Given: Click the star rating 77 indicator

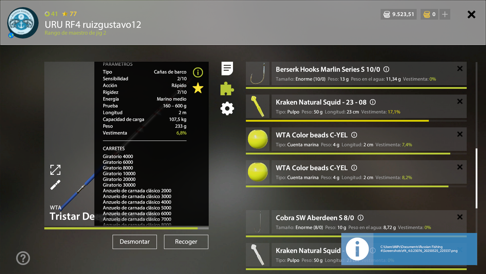Looking at the screenshot, I should 69,14.
